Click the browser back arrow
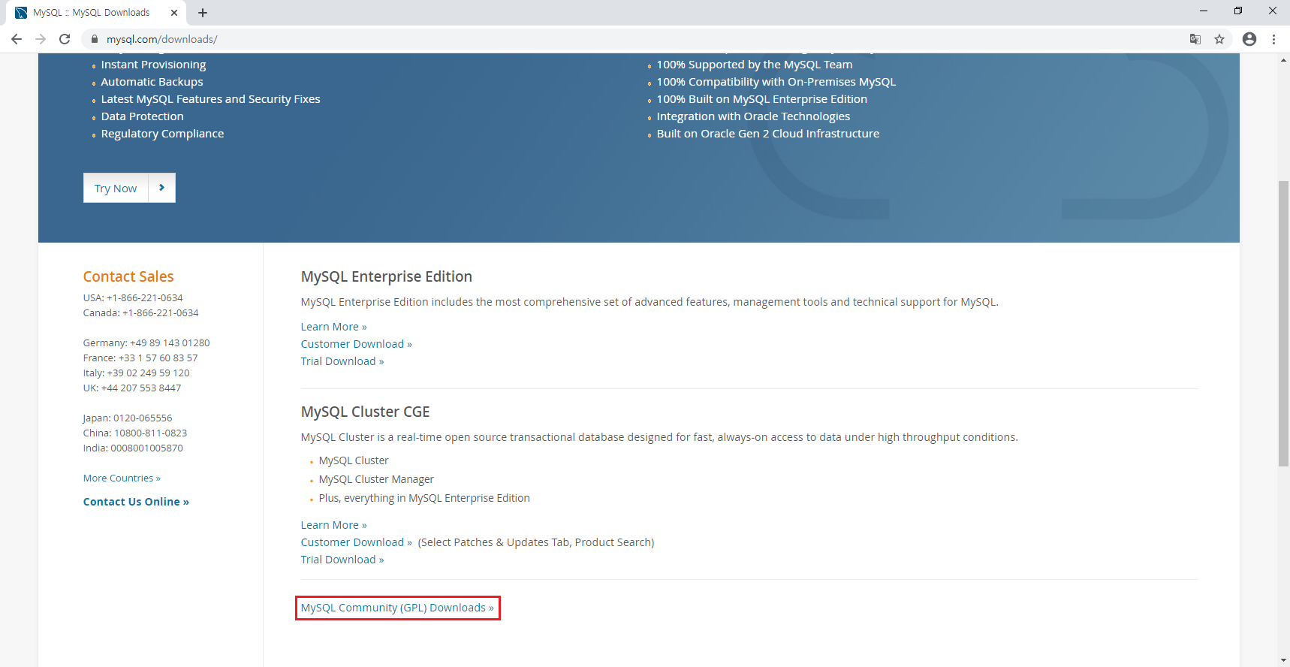Screen dimensions: 1290x667 [17, 39]
